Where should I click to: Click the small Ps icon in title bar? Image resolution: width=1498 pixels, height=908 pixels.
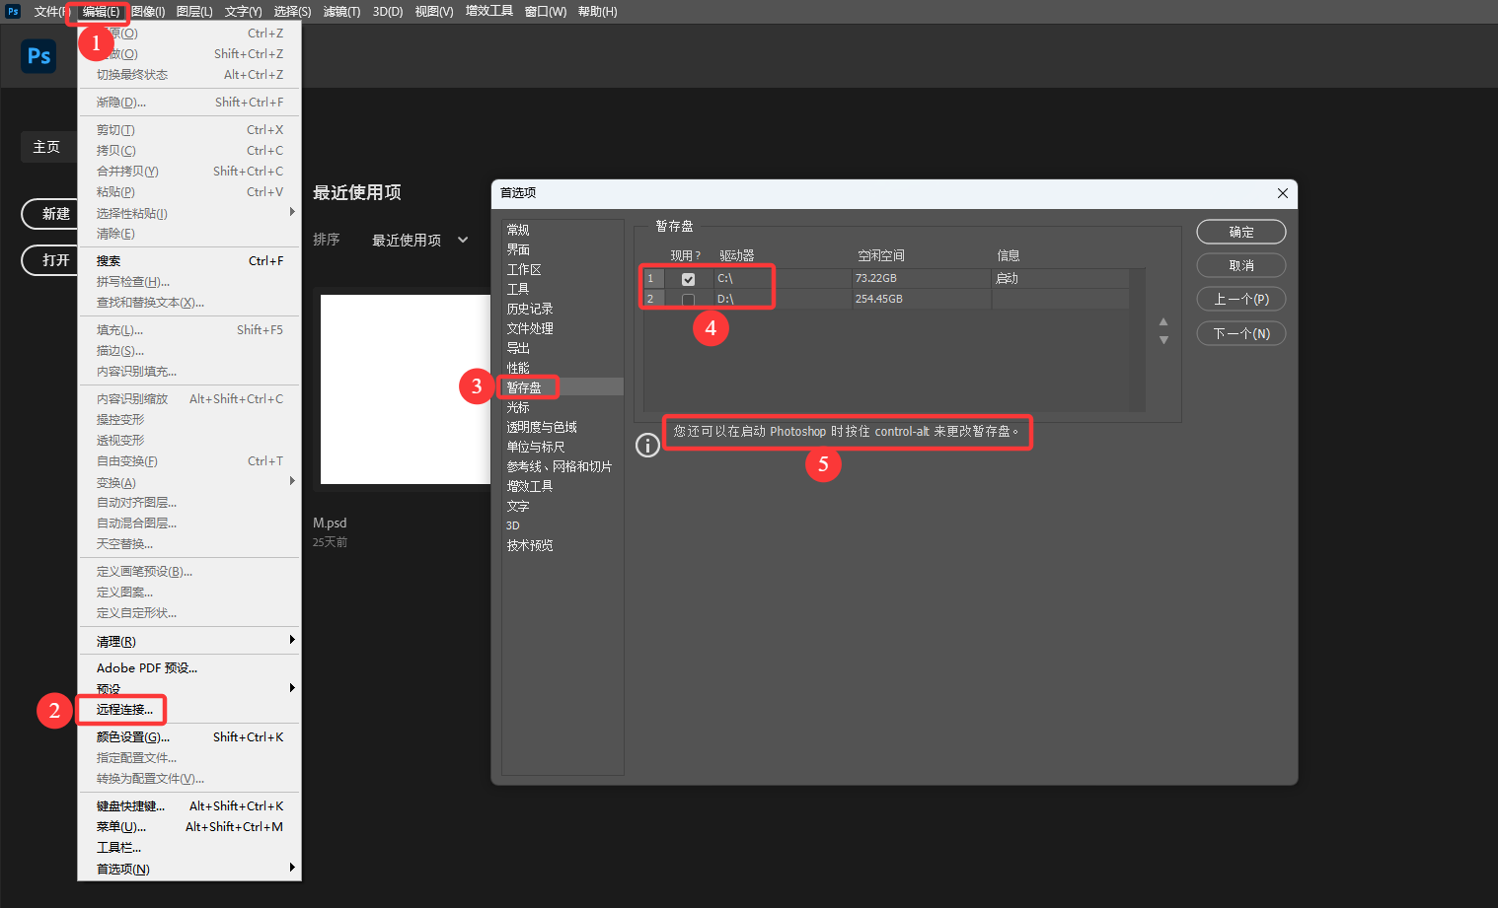13,12
